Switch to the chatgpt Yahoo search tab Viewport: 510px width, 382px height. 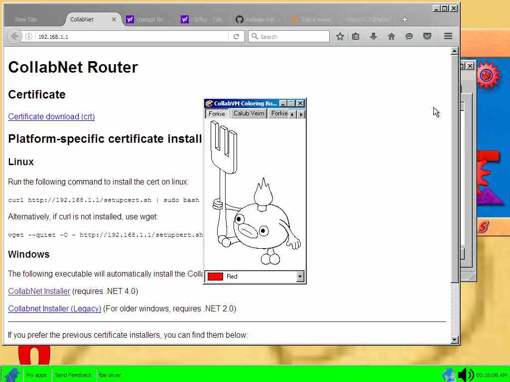tap(149, 19)
